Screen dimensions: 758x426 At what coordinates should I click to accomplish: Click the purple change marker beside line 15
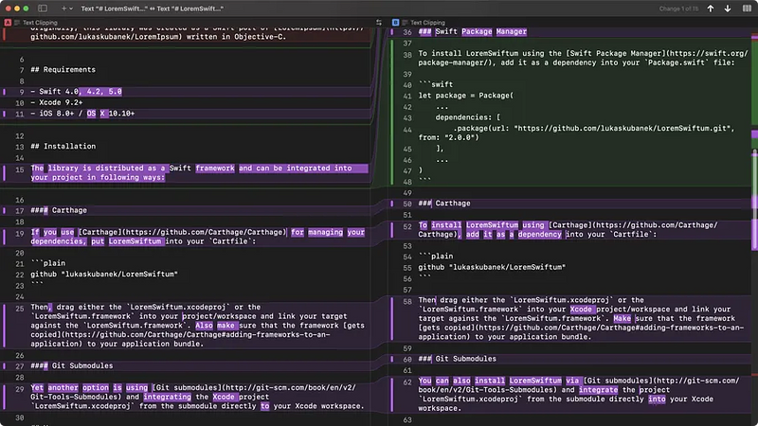click(5, 172)
